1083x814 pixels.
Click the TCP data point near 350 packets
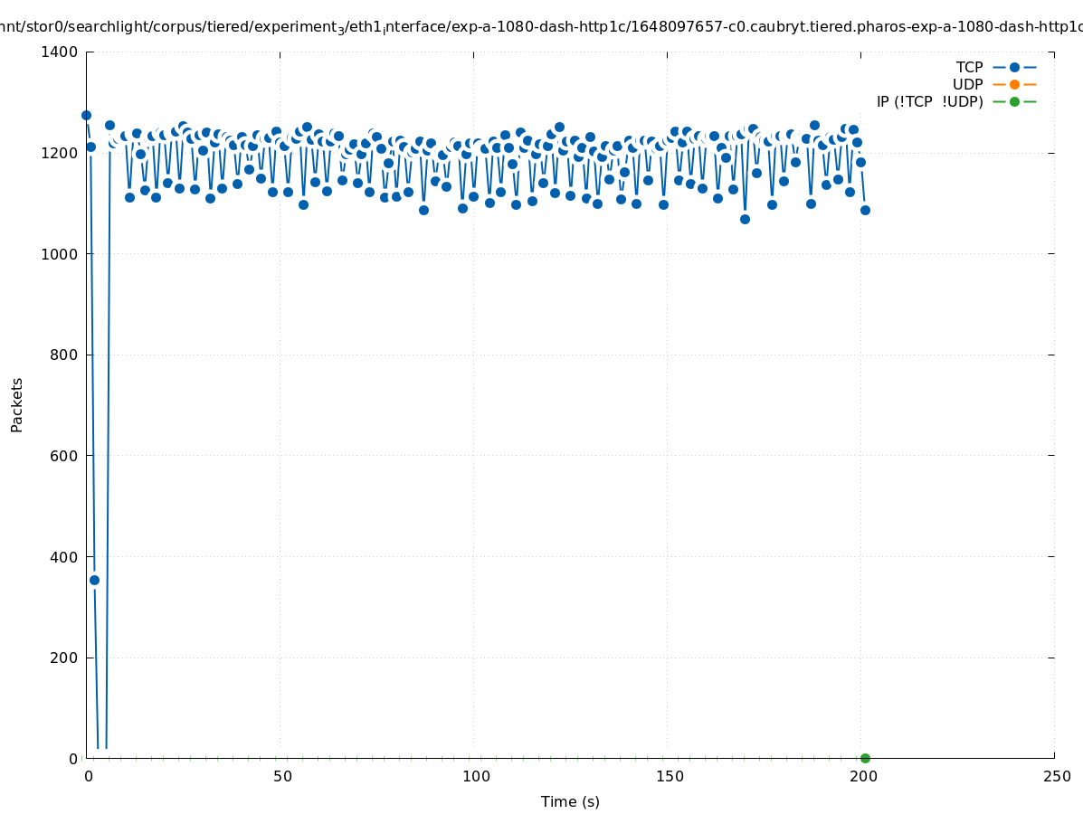pos(94,580)
